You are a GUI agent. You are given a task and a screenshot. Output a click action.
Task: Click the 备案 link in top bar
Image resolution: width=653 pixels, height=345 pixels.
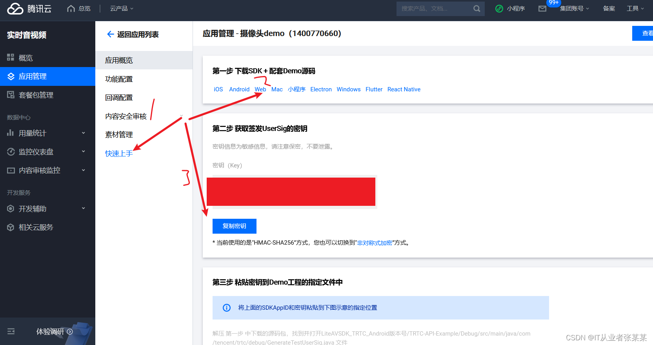609,8
